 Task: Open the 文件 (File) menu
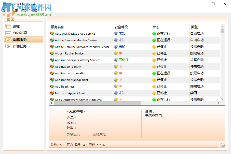point(6,10)
